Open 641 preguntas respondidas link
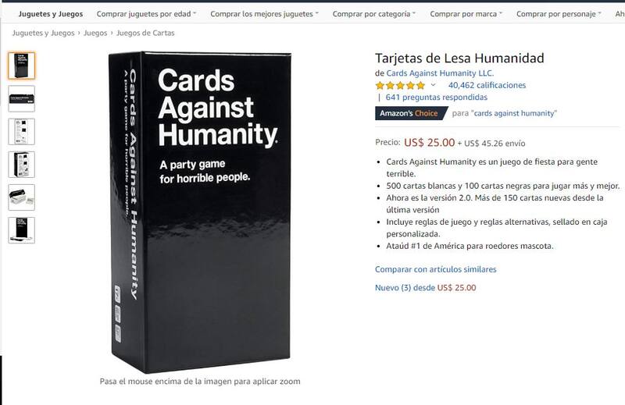This screenshot has width=625, height=405. click(x=437, y=98)
